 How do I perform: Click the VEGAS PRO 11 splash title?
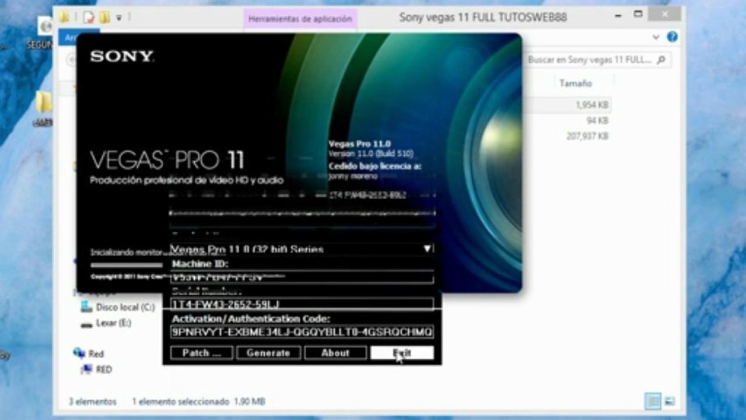click(167, 160)
